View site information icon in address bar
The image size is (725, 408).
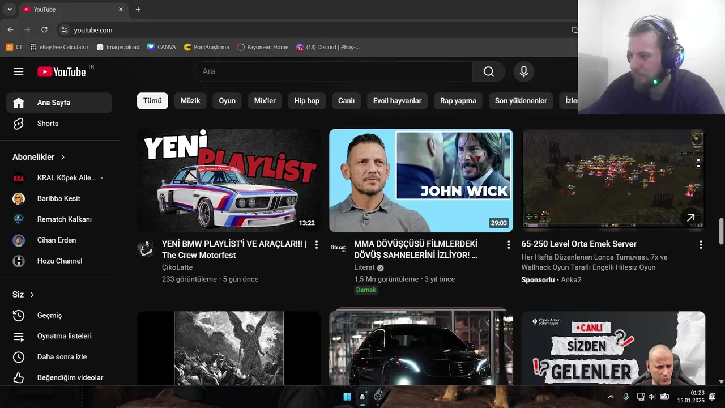point(65,30)
